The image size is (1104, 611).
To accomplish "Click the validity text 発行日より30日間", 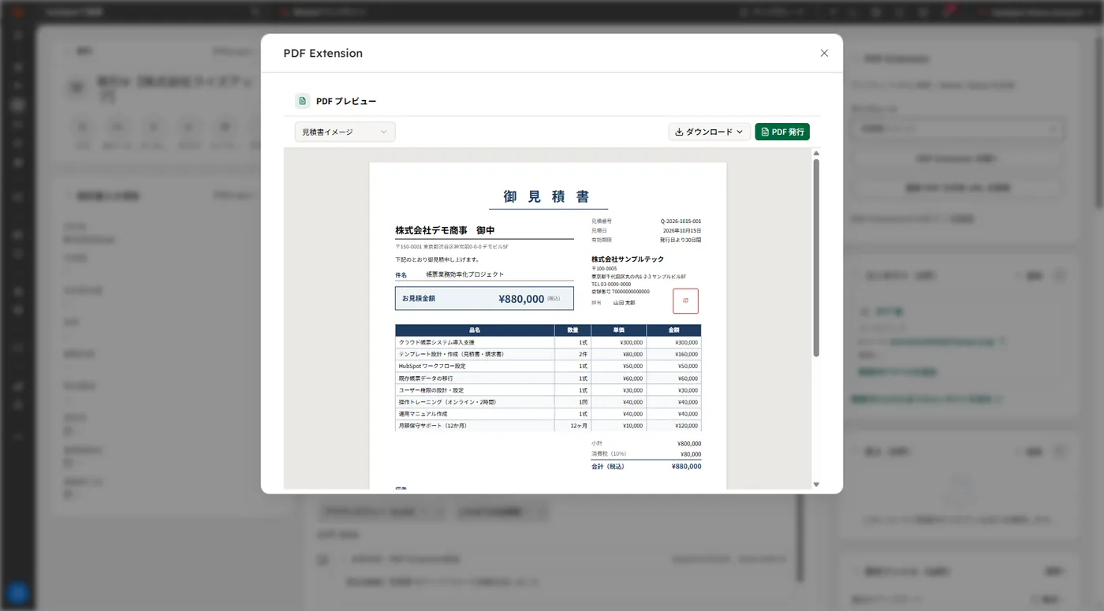I will pos(681,239).
